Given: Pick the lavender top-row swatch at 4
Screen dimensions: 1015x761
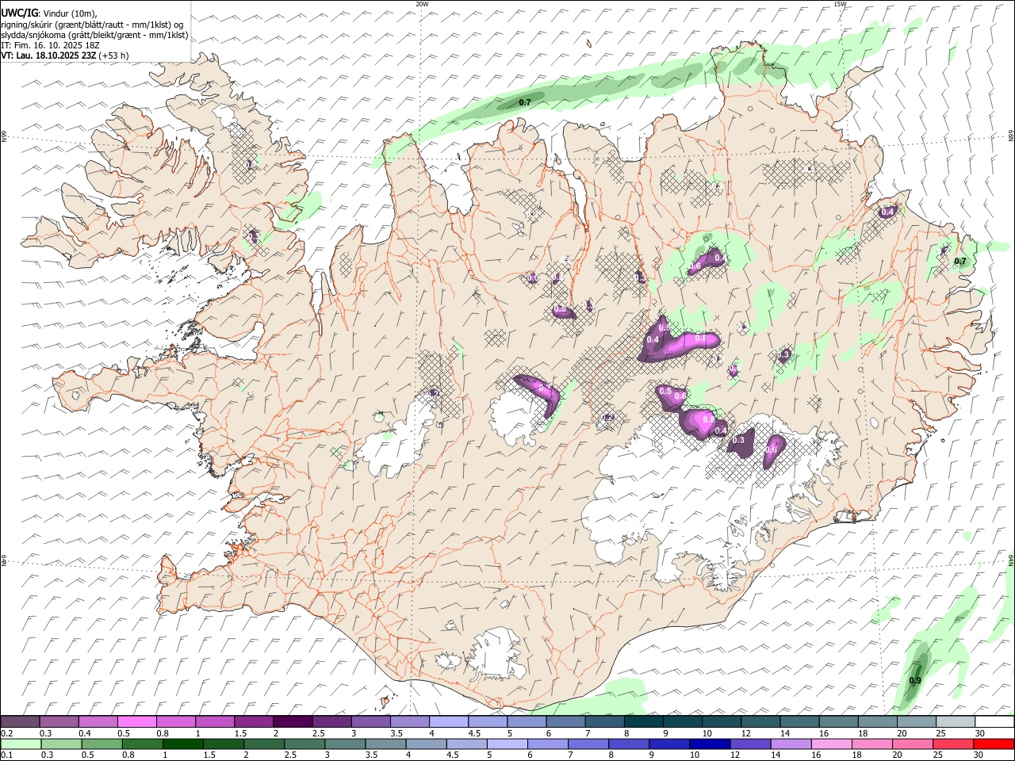Looking at the screenshot, I should pyautogui.click(x=449, y=722).
